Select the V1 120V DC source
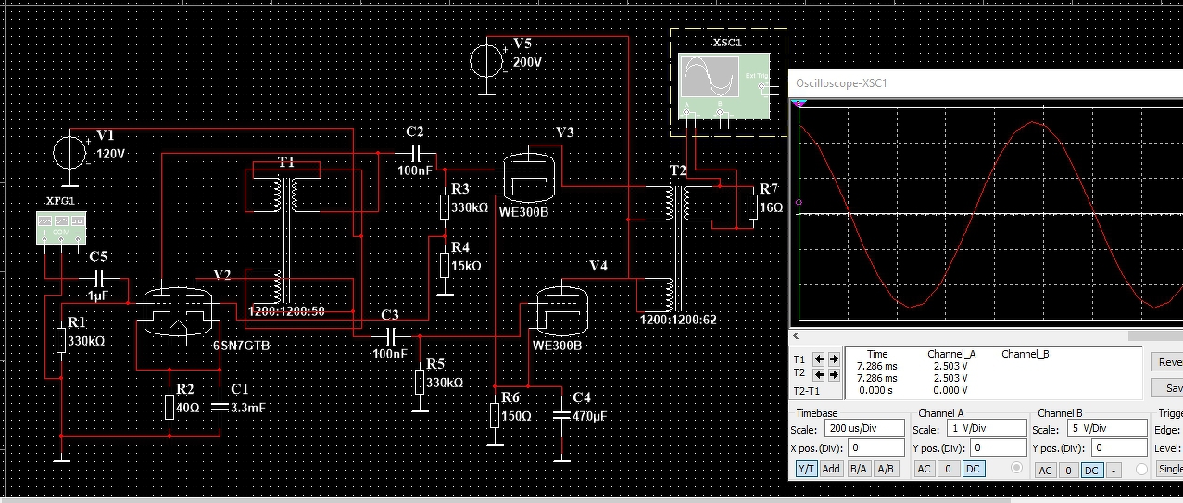 click(x=71, y=153)
